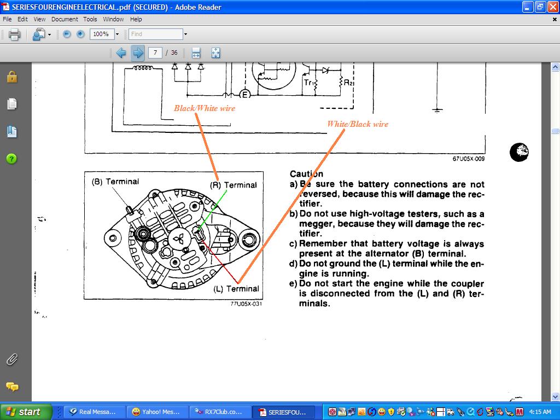Image resolution: width=560 pixels, height=420 pixels.
Task: Toggle the Bookmarks panel in the sidebar
Action: click(12, 131)
